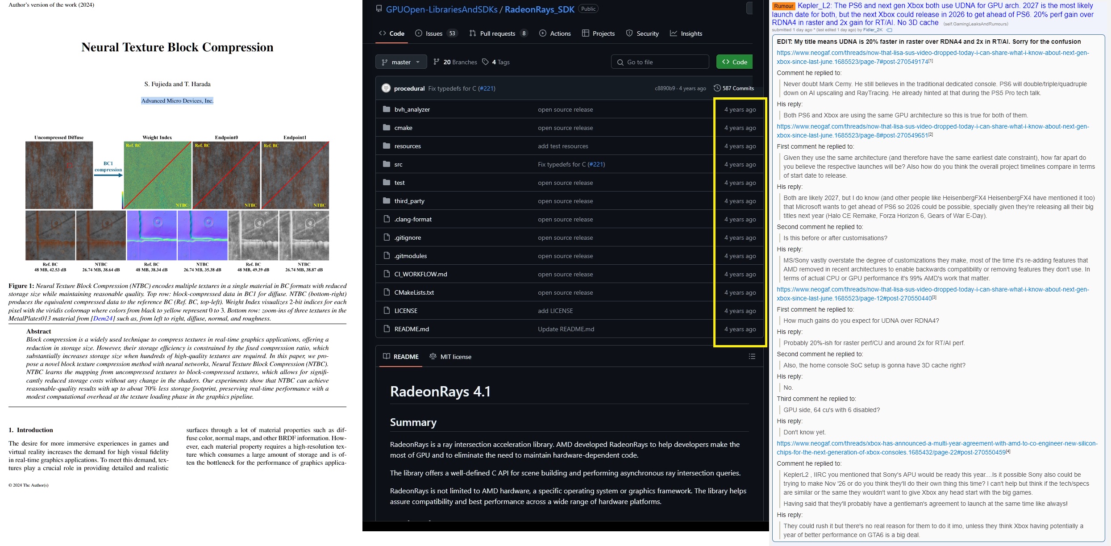The height and width of the screenshot is (546, 1111).
Task: Click the Weight Index figure image
Action: (158, 175)
